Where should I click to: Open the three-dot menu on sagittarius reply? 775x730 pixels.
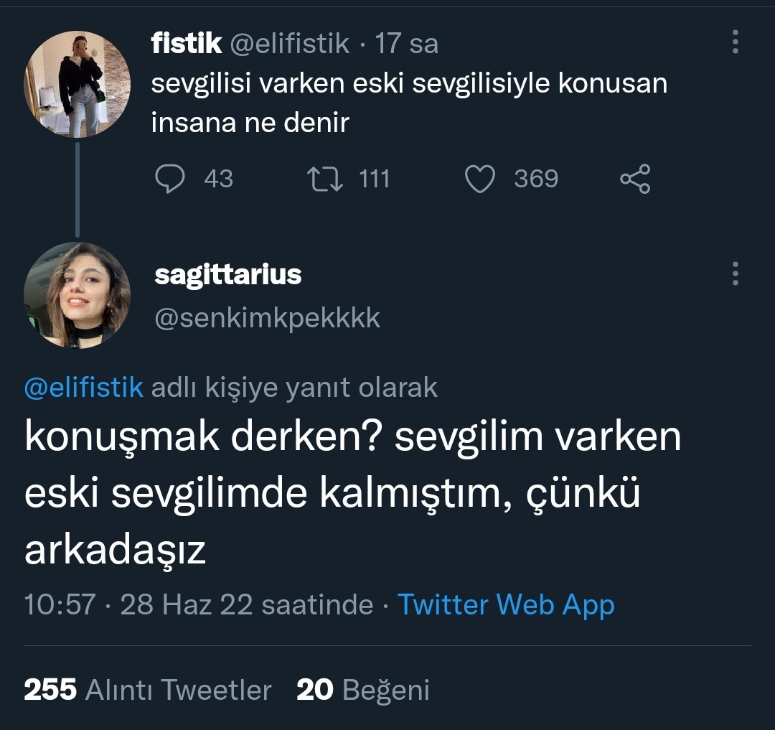point(735,273)
